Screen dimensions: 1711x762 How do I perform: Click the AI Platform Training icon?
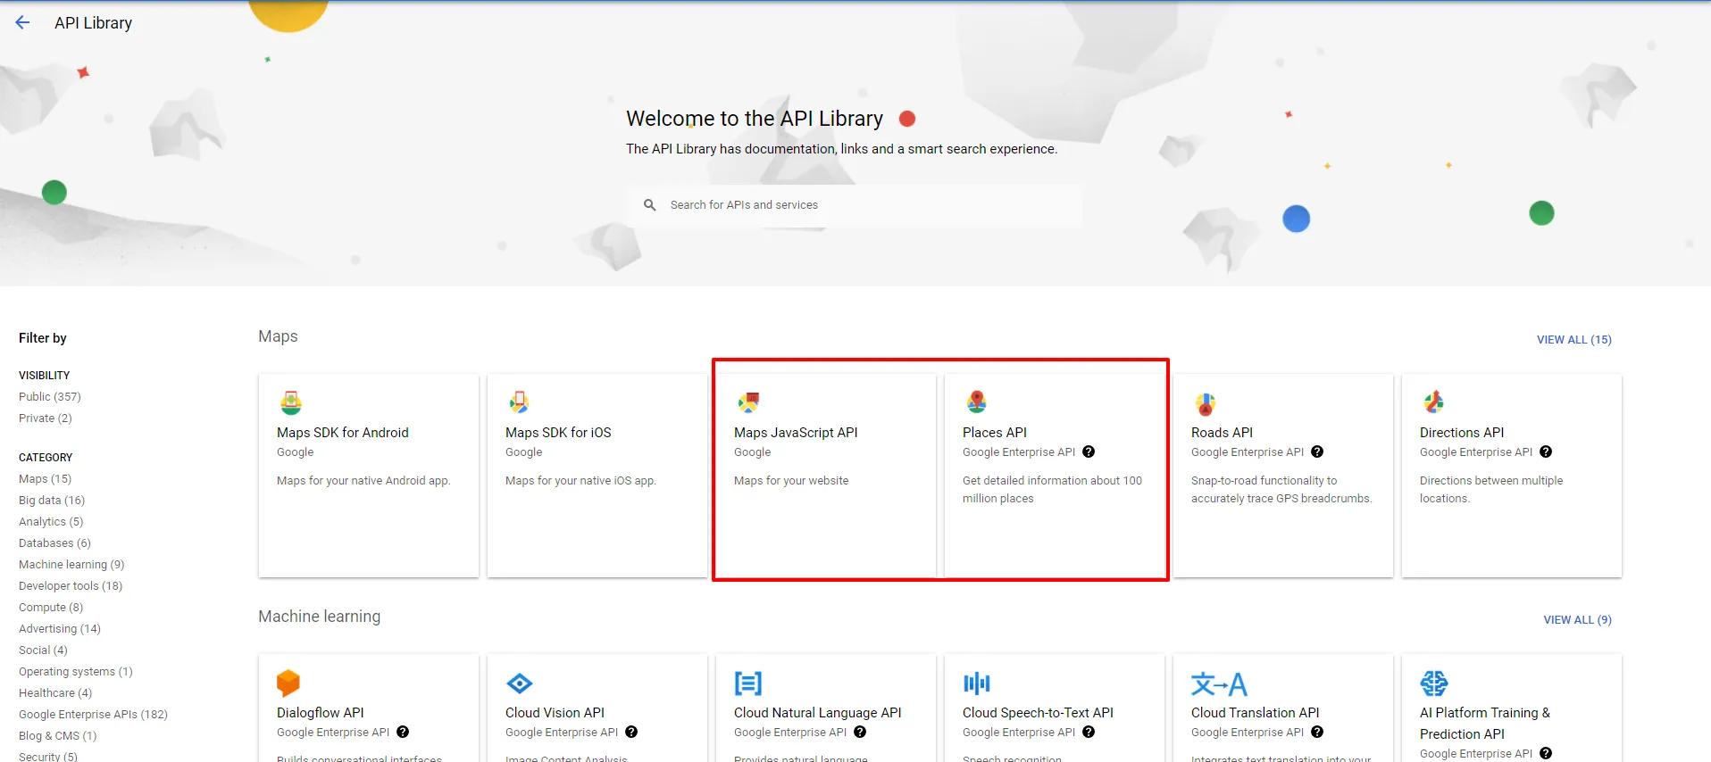(x=1434, y=683)
